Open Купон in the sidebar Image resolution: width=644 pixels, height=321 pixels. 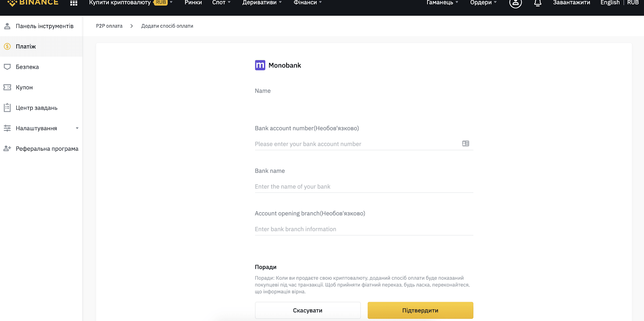(x=41, y=88)
